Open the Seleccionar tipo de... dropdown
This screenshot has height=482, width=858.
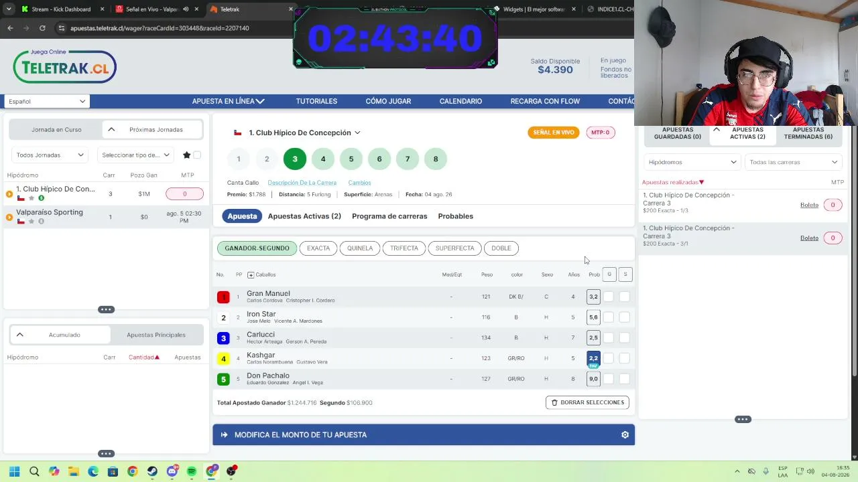click(x=136, y=155)
